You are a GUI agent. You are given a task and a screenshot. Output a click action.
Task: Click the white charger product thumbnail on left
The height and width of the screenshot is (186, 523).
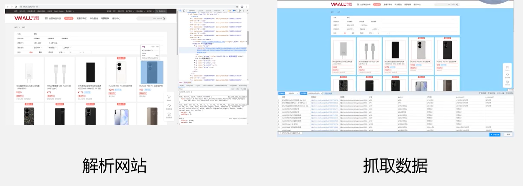click(x=29, y=72)
